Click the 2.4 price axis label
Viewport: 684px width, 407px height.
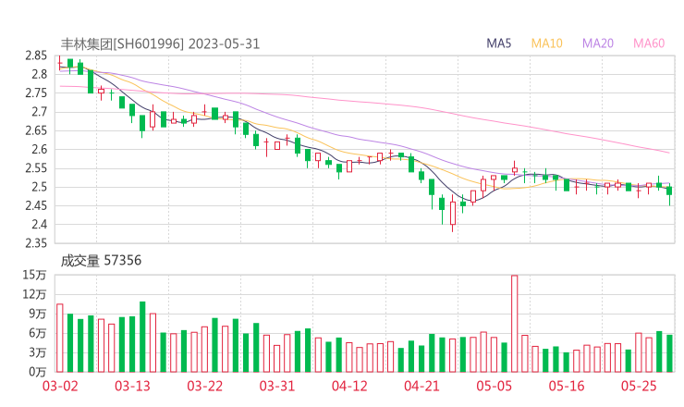(39, 225)
